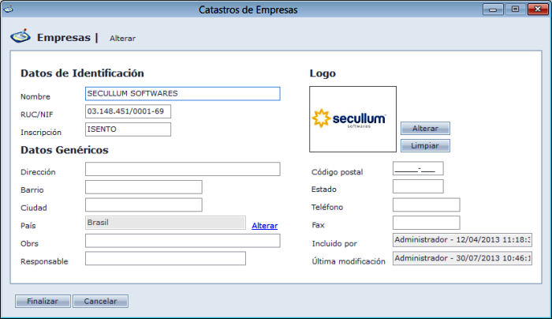Select the RUC/NIF input field
Screen dimensions: 552x319
click(128, 112)
